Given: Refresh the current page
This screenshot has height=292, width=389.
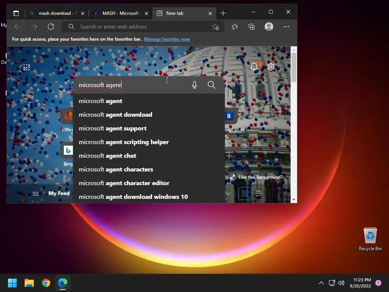Looking at the screenshot, I should tap(51, 27).
